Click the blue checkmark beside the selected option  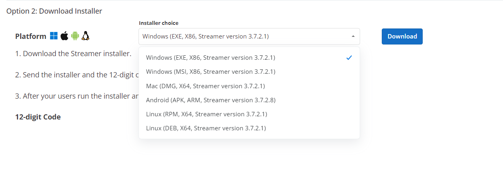point(349,58)
